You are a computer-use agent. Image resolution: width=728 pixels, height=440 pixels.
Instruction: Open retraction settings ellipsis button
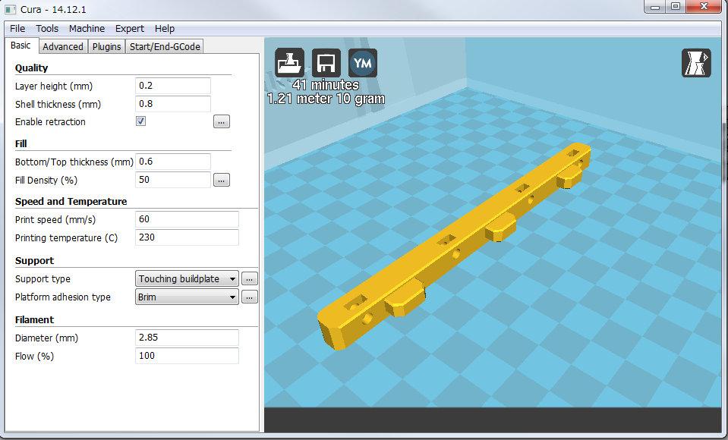(222, 121)
